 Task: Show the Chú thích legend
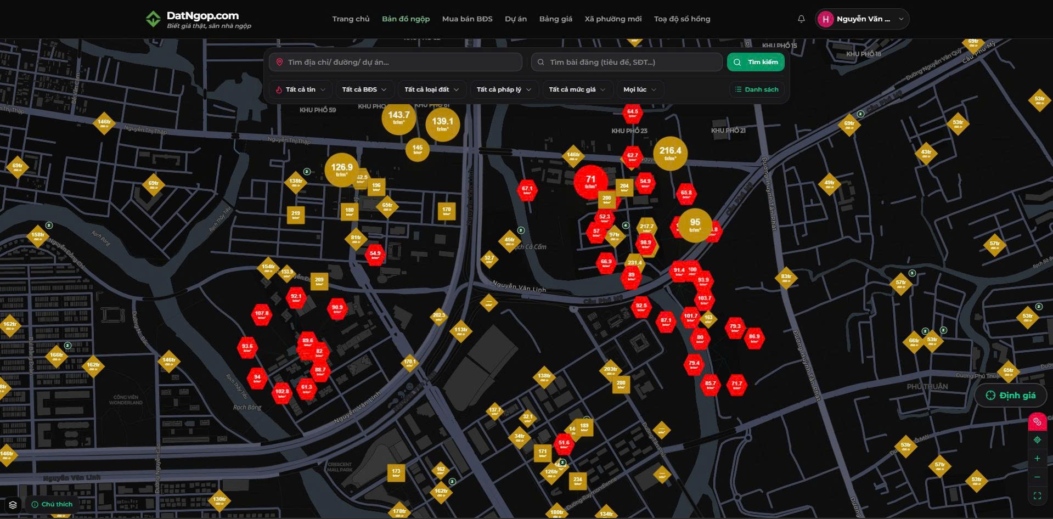[52, 504]
